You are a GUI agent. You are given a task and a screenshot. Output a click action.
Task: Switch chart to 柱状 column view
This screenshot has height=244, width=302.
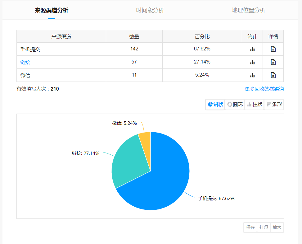pyautogui.click(x=255, y=105)
